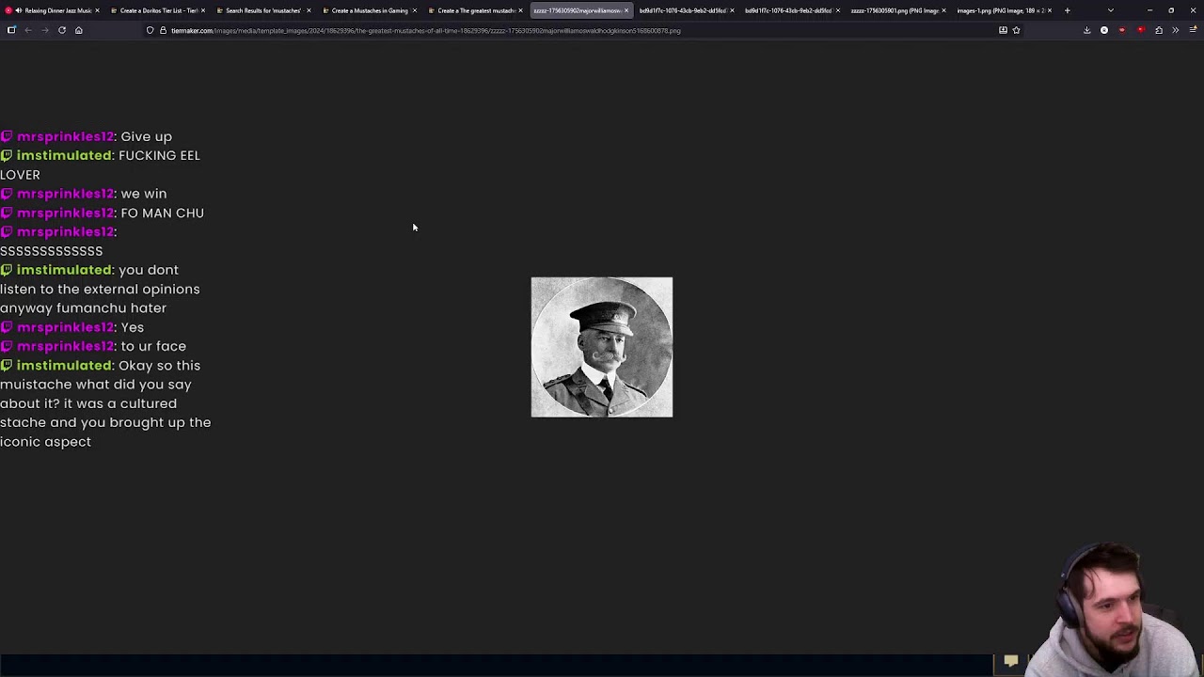Image resolution: width=1204 pixels, height=677 pixels.
Task: Open the browser application menu
Action: (x=1193, y=30)
